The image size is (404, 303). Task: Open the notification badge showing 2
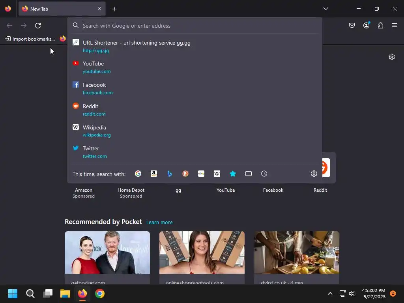[x=393, y=294]
